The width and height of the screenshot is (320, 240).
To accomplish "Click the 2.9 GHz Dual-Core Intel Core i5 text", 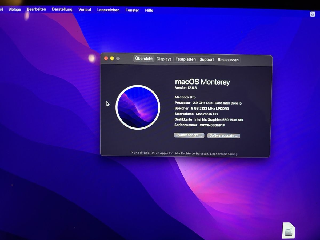I will (x=217, y=103).
